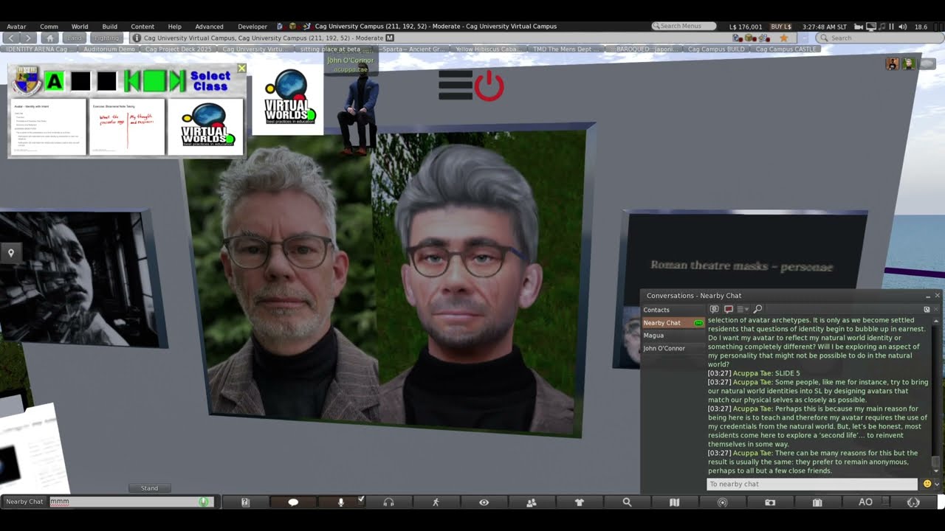Open Appearance shirt icon
The image size is (945, 531).
(x=579, y=502)
